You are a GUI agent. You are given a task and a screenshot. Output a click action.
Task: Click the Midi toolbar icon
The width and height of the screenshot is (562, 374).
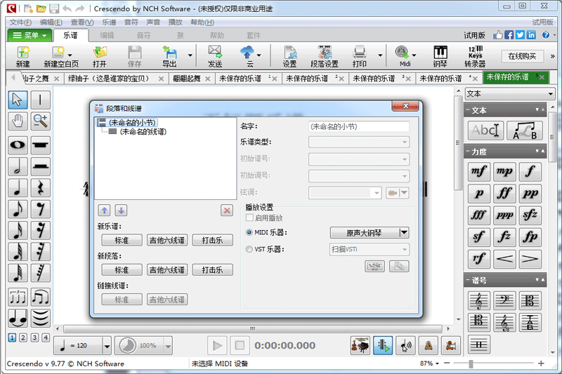point(403,56)
